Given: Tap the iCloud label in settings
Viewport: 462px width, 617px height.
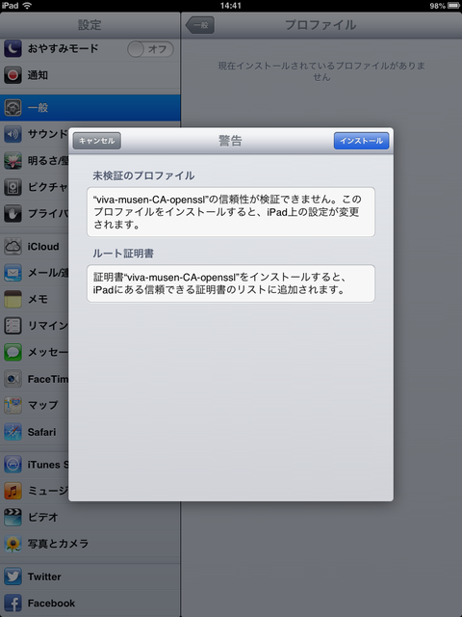Looking at the screenshot, I should click(x=43, y=247).
